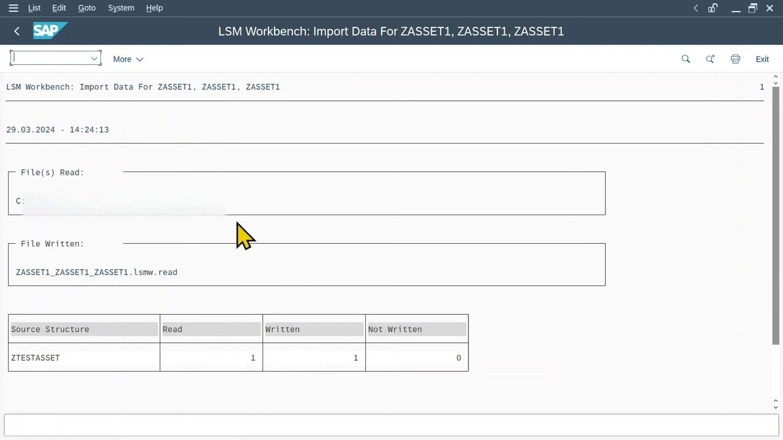Screen dimensions: 783x440
Task: Click the Exit button
Action: pos(762,59)
